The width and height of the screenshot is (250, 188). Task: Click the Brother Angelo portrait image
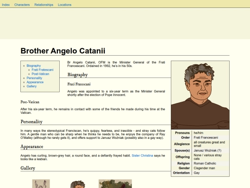point(200,95)
